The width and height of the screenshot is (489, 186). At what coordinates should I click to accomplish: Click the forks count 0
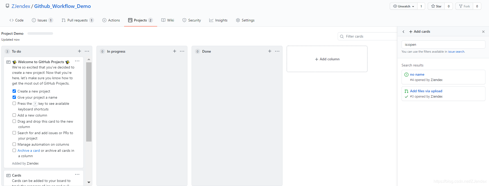tap(477, 6)
